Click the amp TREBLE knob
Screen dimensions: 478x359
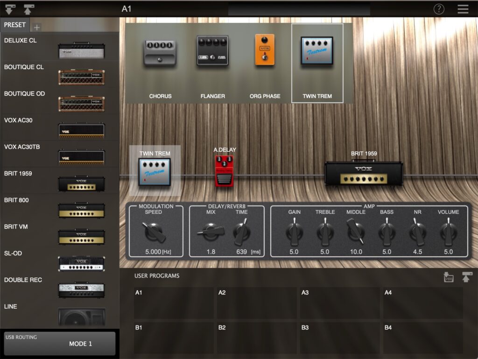point(325,232)
